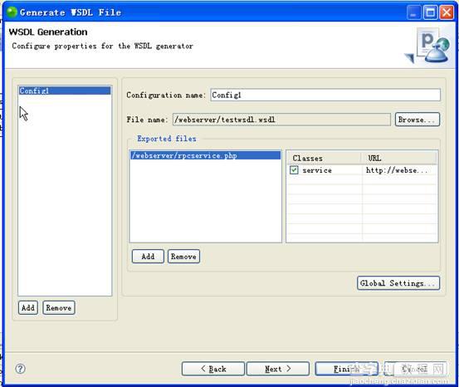Minimize the Generate WSDL File window

point(413,12)
